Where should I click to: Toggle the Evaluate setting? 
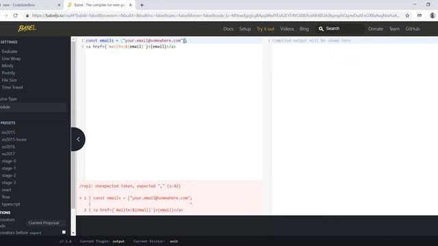coord(10,52)
